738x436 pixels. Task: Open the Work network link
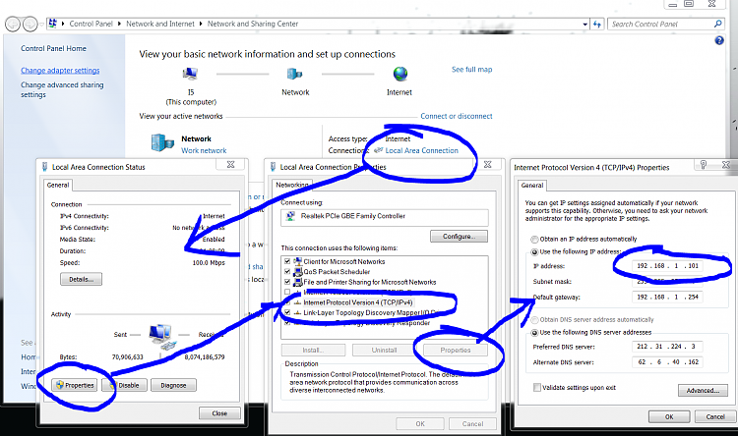tap(204, 151)
